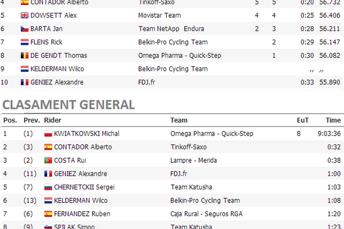The width and height of the screenshot is (344, 229).
Task: Open Caja Rural - Seguros RGA team
Action: click(206, 214)
